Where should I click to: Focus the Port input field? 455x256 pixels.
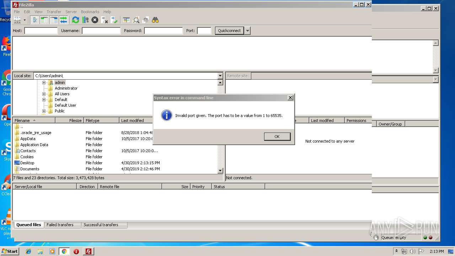(204, 31)
